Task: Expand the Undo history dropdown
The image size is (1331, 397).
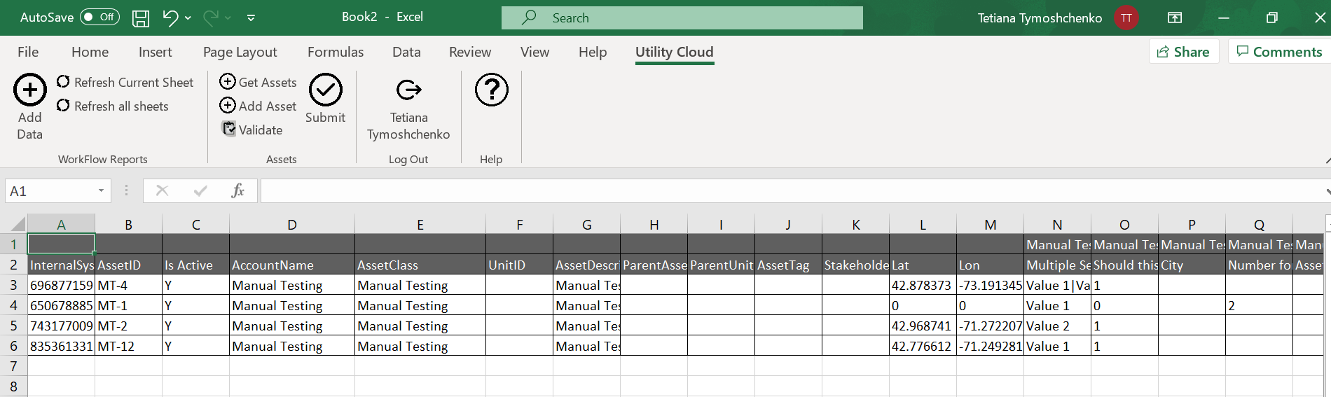Action: click(188, 18)
